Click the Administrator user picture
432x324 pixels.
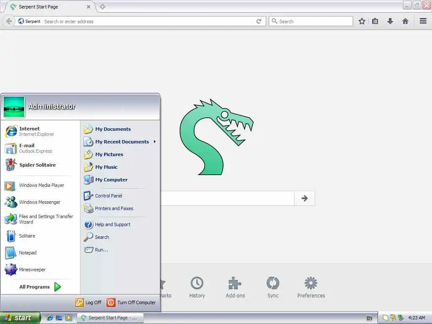tap(14, 107)
